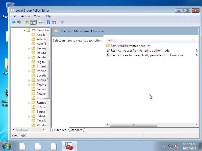Select the Attachment folder in tree
The width and height of the screenshot is (202, 151).
click(x=39, y=39)
